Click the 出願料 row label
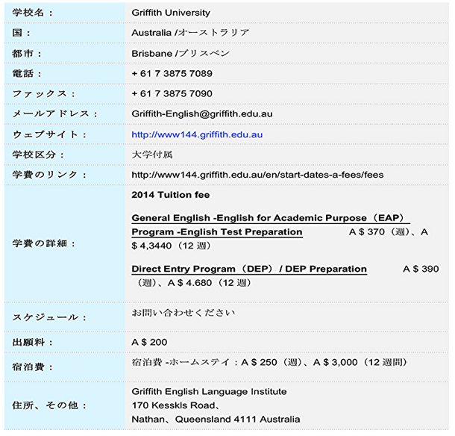The height and width of the screenshot is (436, 455). pos(33,343)
